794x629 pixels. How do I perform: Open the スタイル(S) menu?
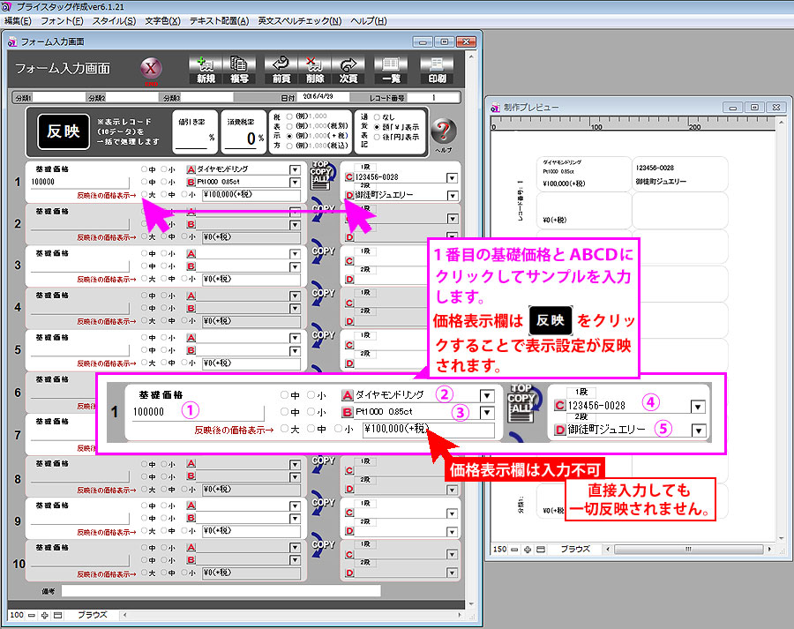click(x=114, y=20)
